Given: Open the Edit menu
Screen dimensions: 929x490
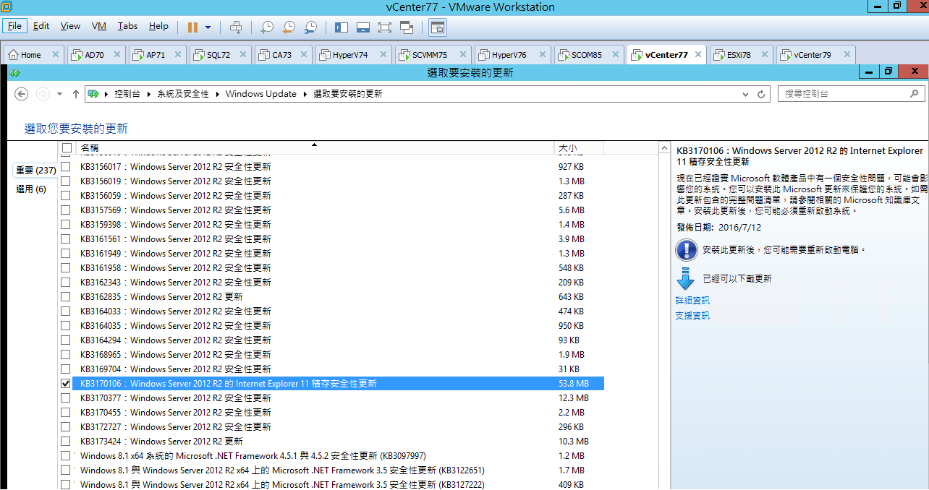Looking at the screenshot, I should (41, 26).
